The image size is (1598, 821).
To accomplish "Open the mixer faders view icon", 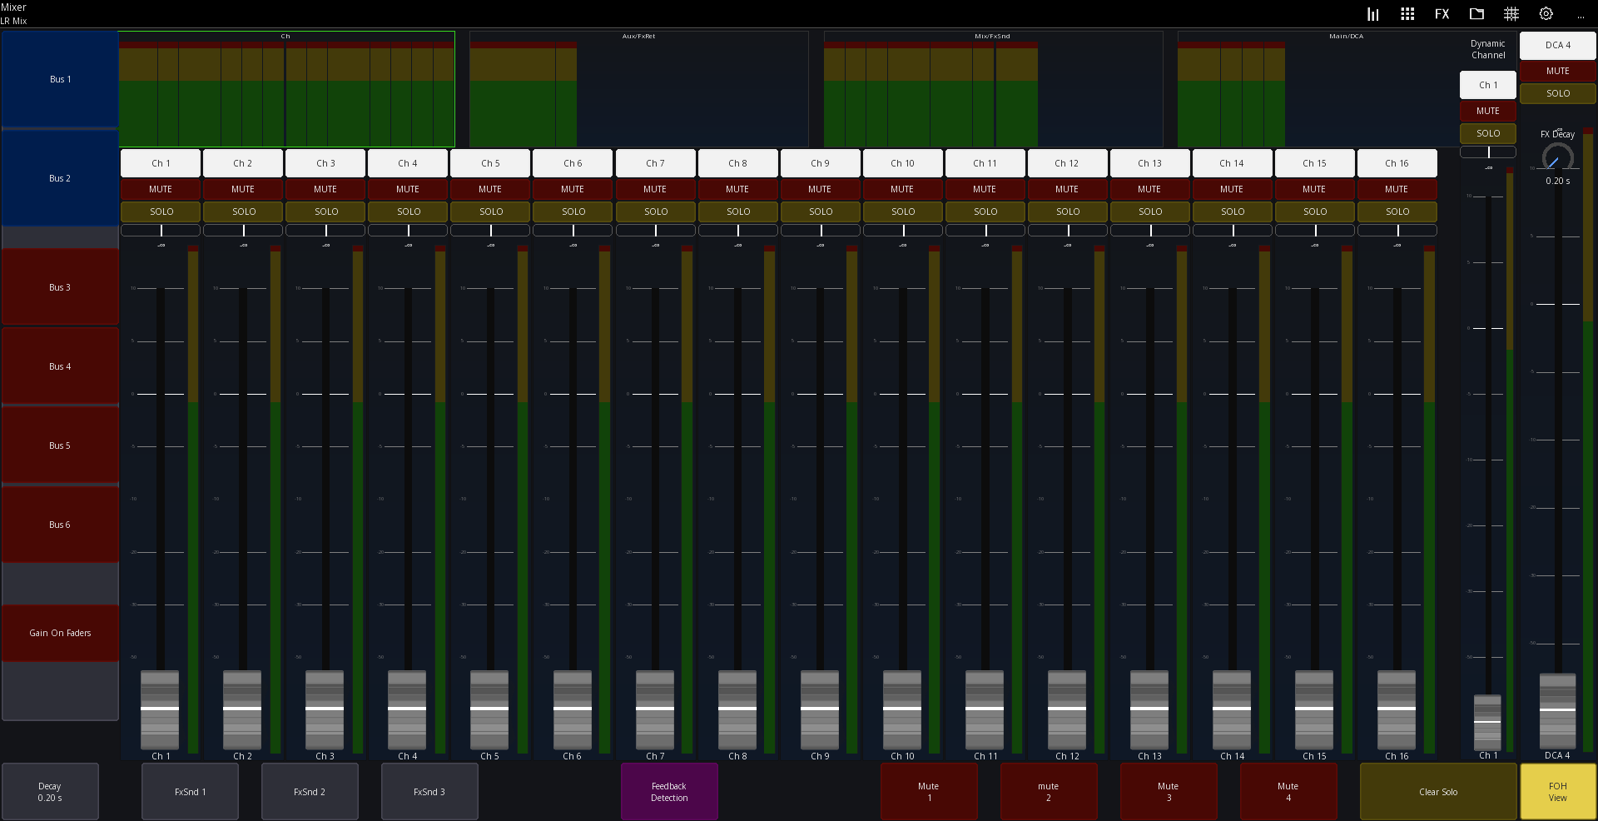I will (x=1372, y=14).
